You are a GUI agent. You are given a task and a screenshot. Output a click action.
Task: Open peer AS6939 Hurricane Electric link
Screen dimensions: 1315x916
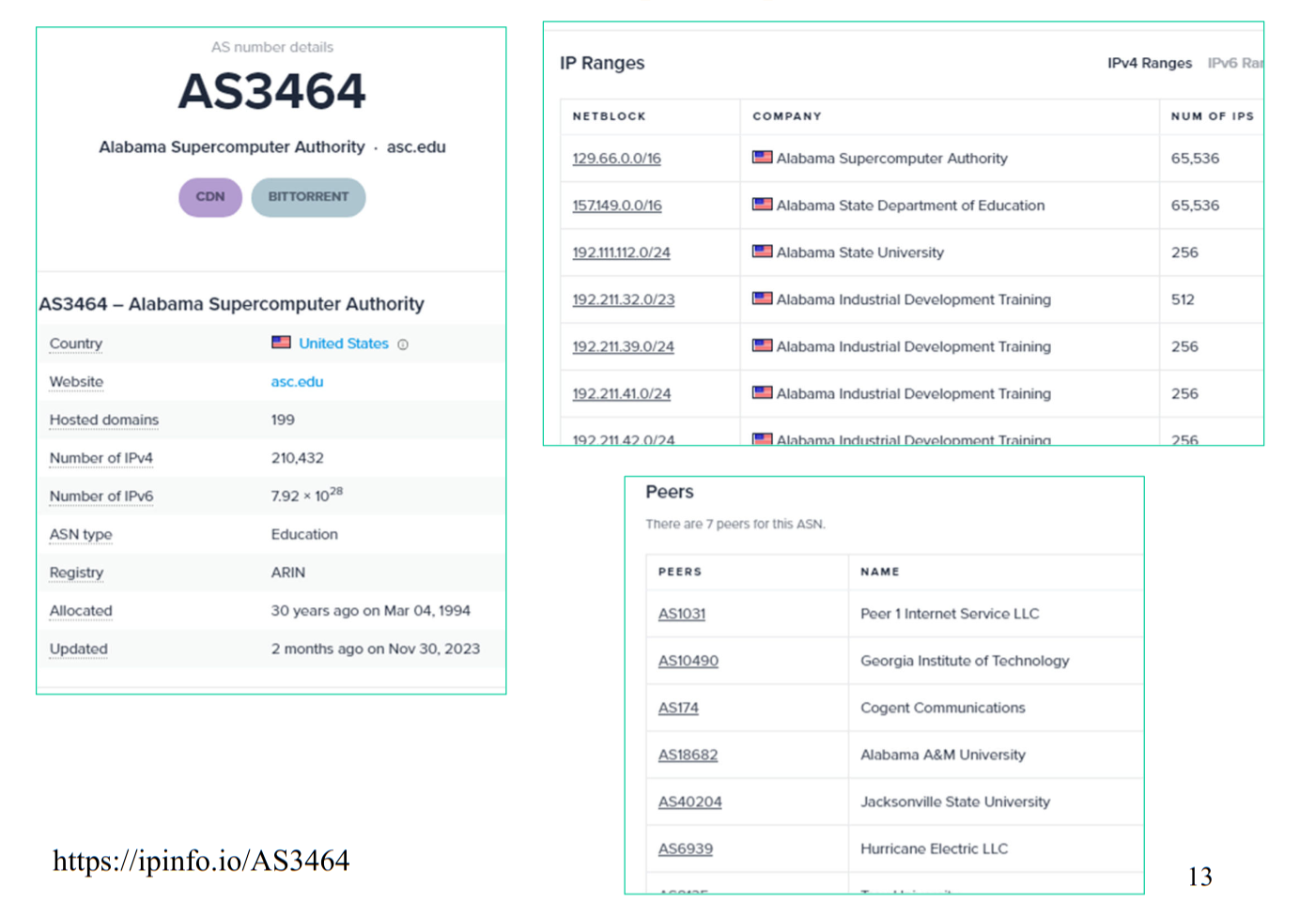pos(685,848)
